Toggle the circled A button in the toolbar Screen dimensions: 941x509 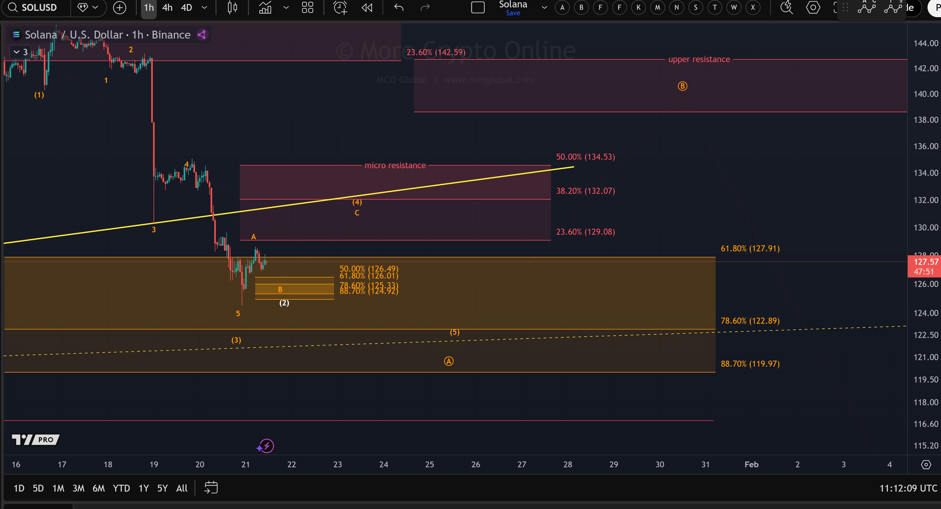tap(562, 7)
